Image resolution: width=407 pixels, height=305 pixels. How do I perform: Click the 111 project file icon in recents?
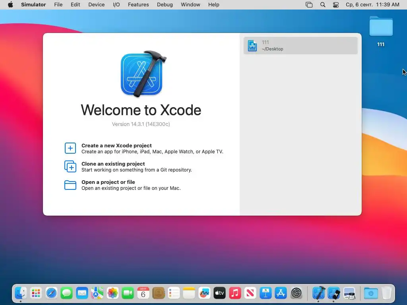coord(252,46)
